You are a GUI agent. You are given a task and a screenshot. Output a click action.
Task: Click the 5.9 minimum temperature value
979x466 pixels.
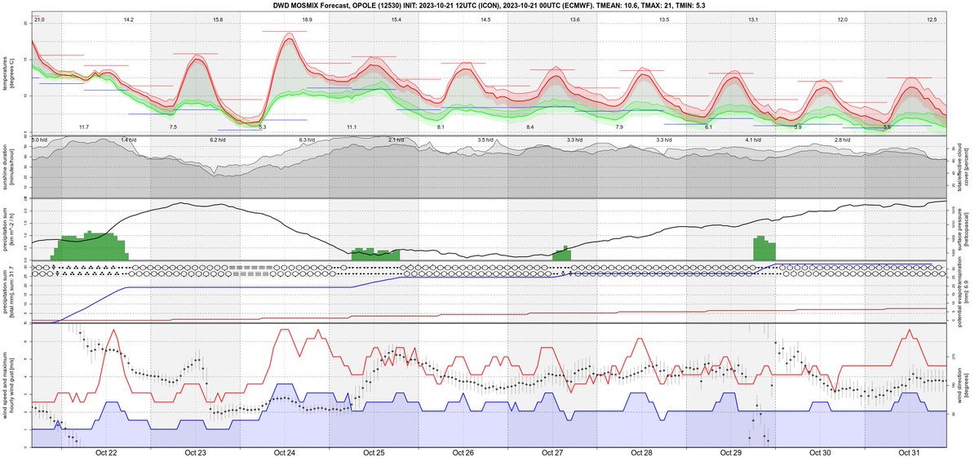[797, 127]
